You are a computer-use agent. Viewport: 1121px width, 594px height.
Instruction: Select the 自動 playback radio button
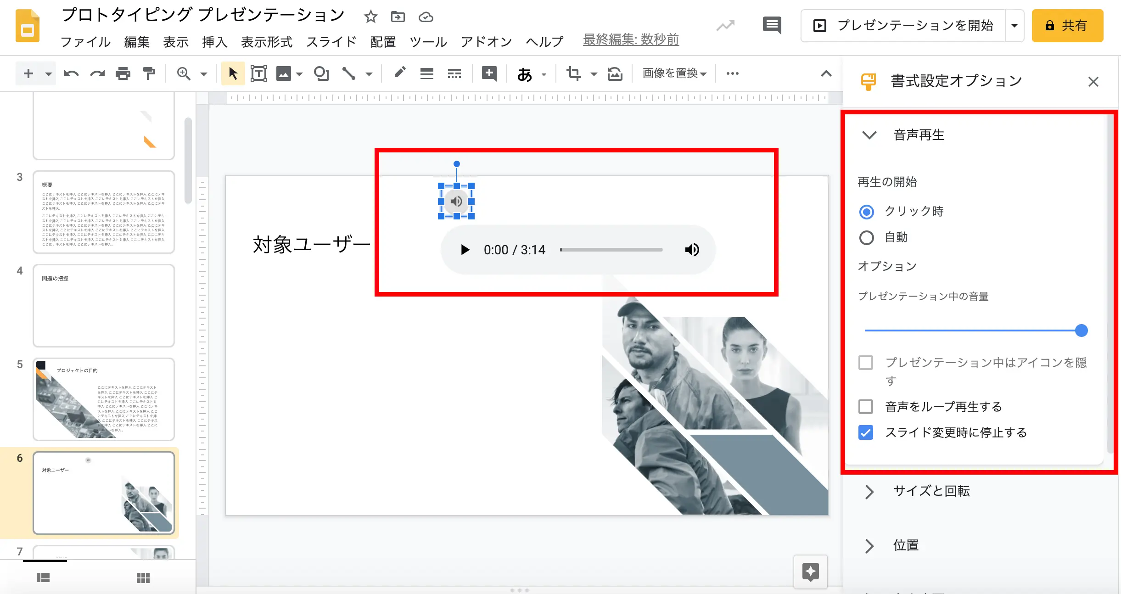pos(867,238)
